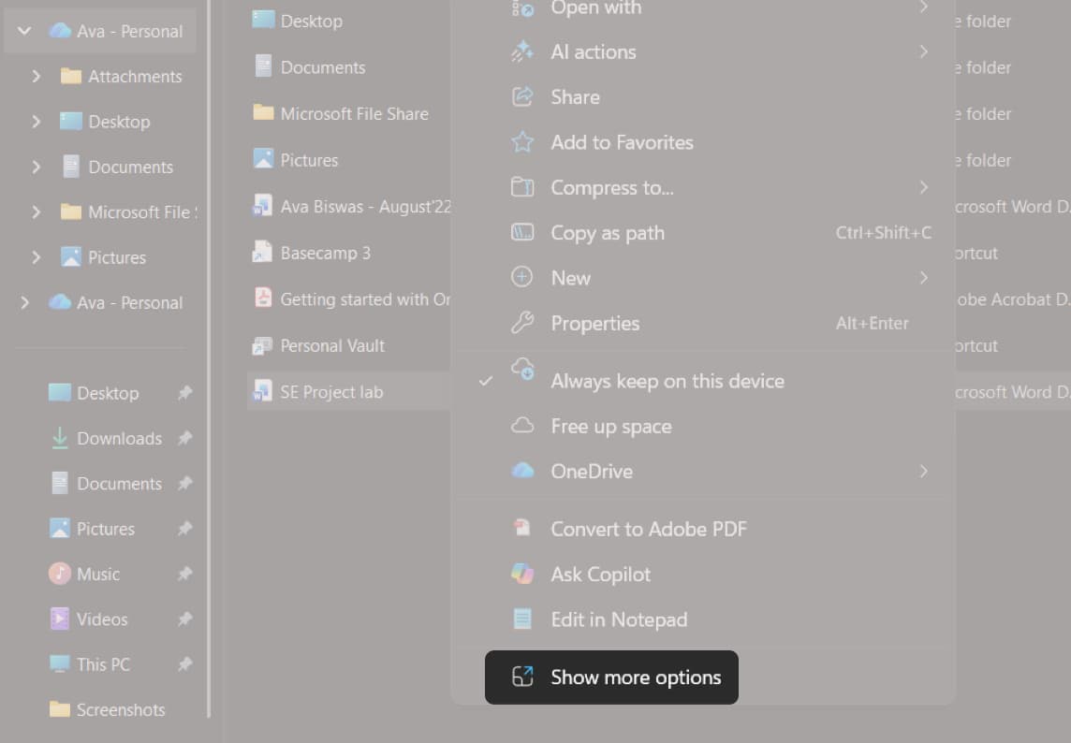This screenshot has height=743, width=1071.
Task: Click the OneDrive cloud icon in menu
Action: pos(522,471)
